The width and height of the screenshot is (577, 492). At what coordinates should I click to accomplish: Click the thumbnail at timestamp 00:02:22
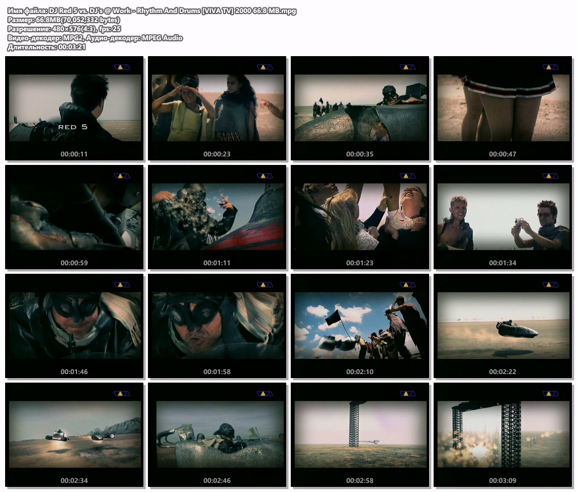click(503, 326)
